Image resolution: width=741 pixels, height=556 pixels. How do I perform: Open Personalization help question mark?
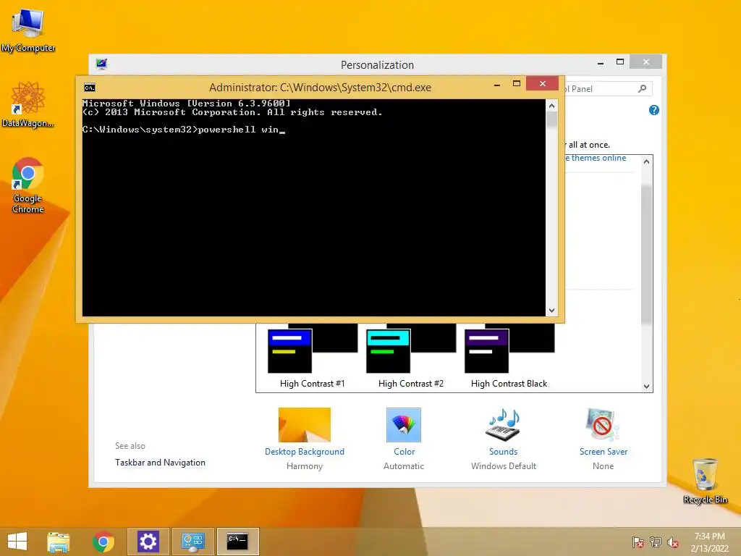coord(654,110)
